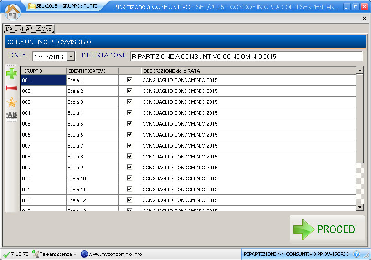Viewport: 371px width, 260px height.
Task: Click the INTESTAZIONE text field
Action: (x=246, y=57)
